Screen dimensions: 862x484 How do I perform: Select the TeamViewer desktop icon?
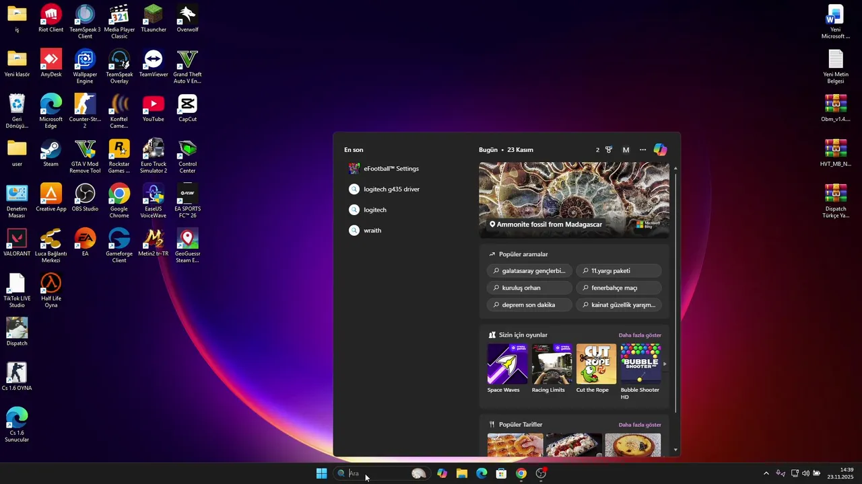click(154, 63)
